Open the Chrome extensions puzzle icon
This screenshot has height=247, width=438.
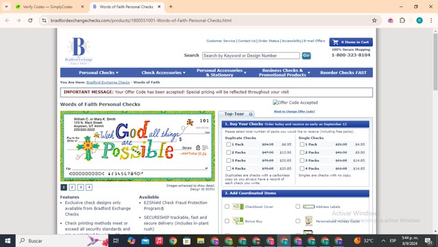402,21
